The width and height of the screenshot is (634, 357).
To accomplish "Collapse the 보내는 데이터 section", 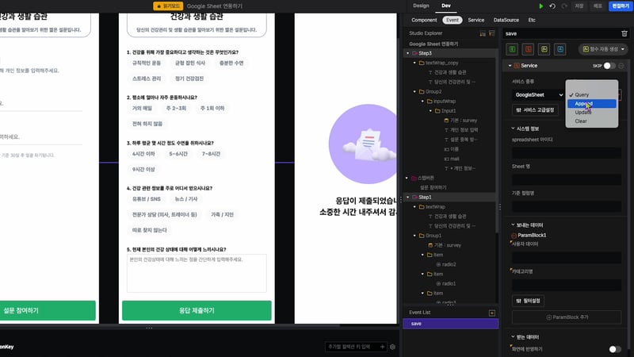I will pos(513,225).
